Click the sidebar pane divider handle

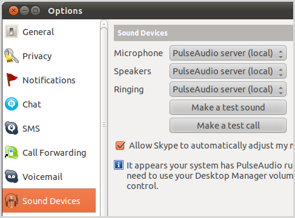click(x=104, y=125)
